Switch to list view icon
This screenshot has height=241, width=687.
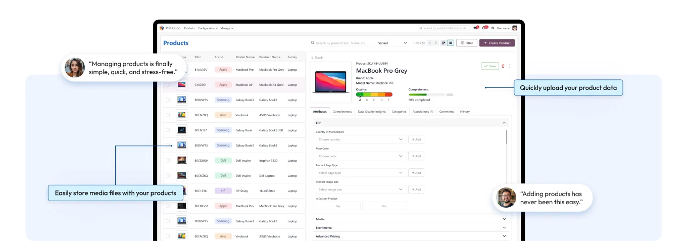[450, 43]
